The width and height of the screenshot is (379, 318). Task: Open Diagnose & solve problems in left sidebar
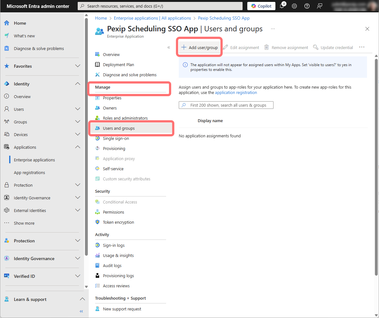tap(39, 48)
